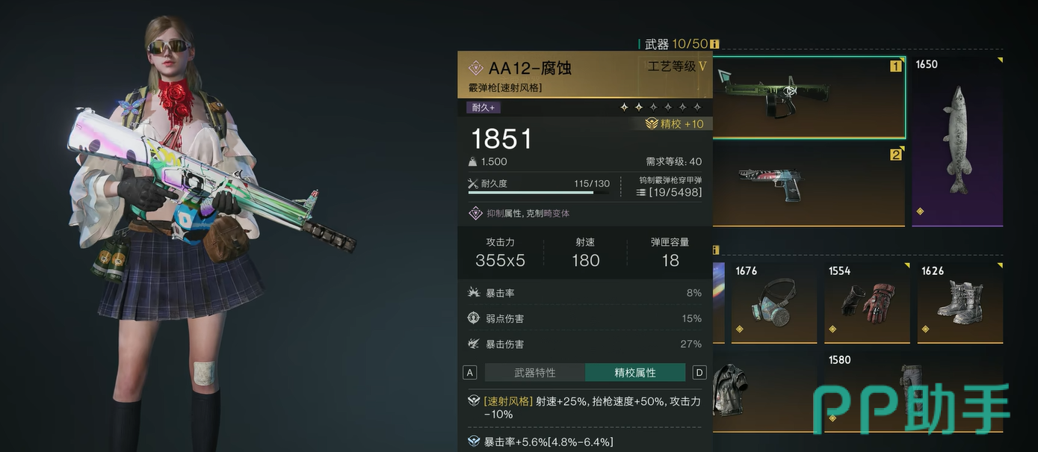1038x452 pixels.
Task: Select the 1554 gloves item
Action: [x=867, y=303]
